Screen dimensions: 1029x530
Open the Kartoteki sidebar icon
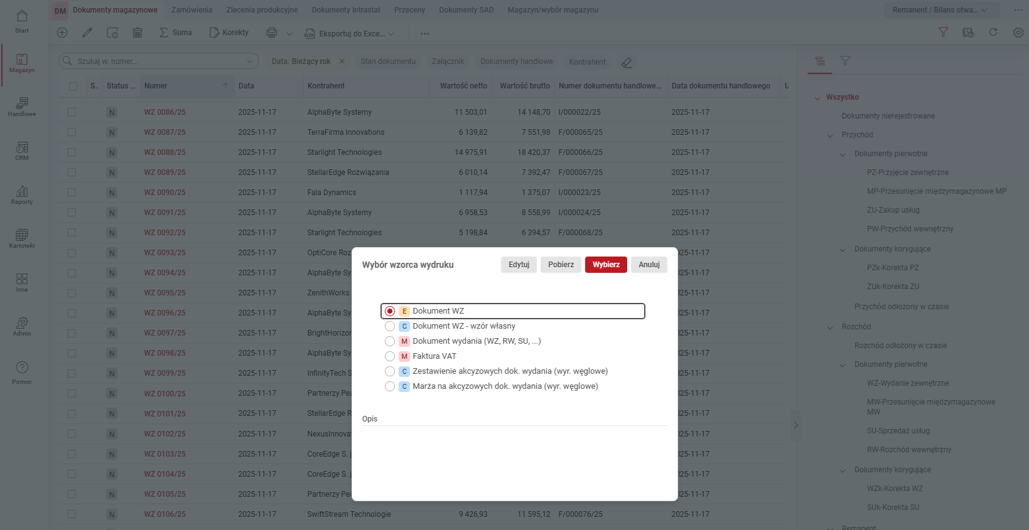(22, 238)
